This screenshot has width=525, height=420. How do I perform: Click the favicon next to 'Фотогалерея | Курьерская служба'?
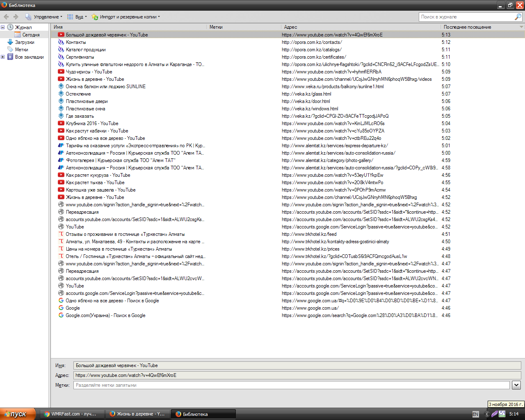pos(61,160)
